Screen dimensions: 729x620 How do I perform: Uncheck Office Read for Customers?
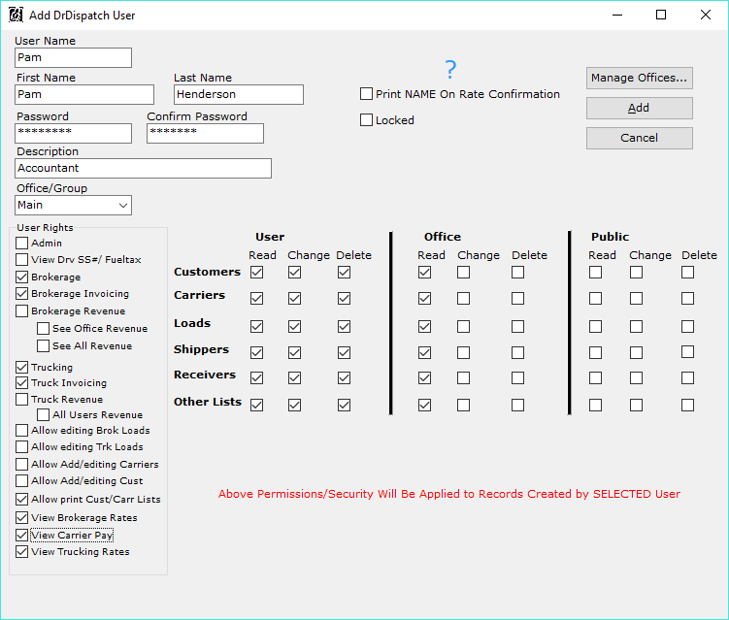click(x=424, y=272)
